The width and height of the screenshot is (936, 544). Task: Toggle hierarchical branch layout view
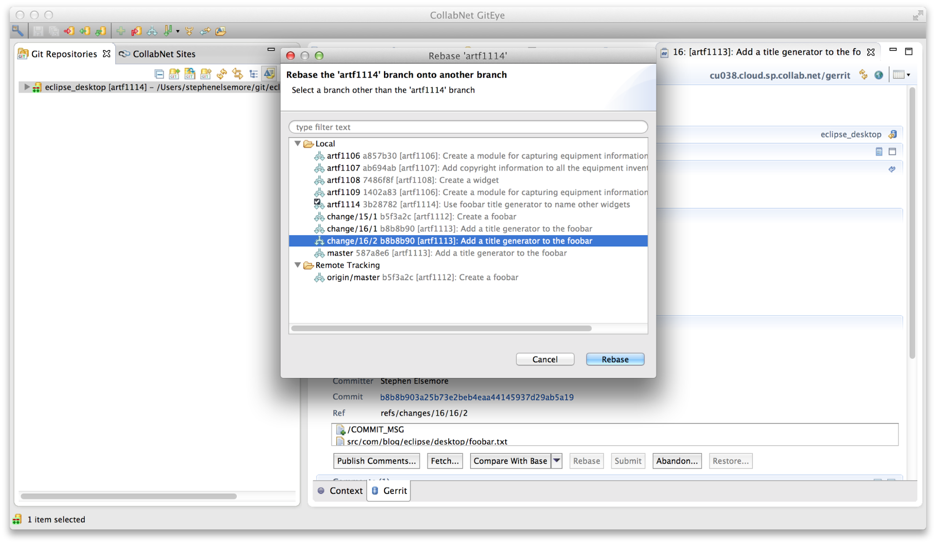pyautogui.click(x=253, y=73)
